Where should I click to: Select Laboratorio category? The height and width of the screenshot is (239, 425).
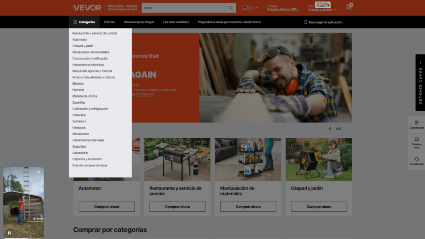pos(80,153)
